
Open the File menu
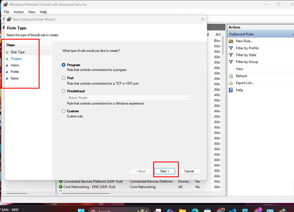[7, 12]
